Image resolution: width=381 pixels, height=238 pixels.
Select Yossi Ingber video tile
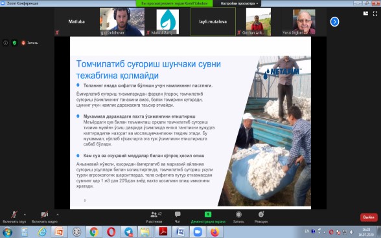tap(304, 21)
